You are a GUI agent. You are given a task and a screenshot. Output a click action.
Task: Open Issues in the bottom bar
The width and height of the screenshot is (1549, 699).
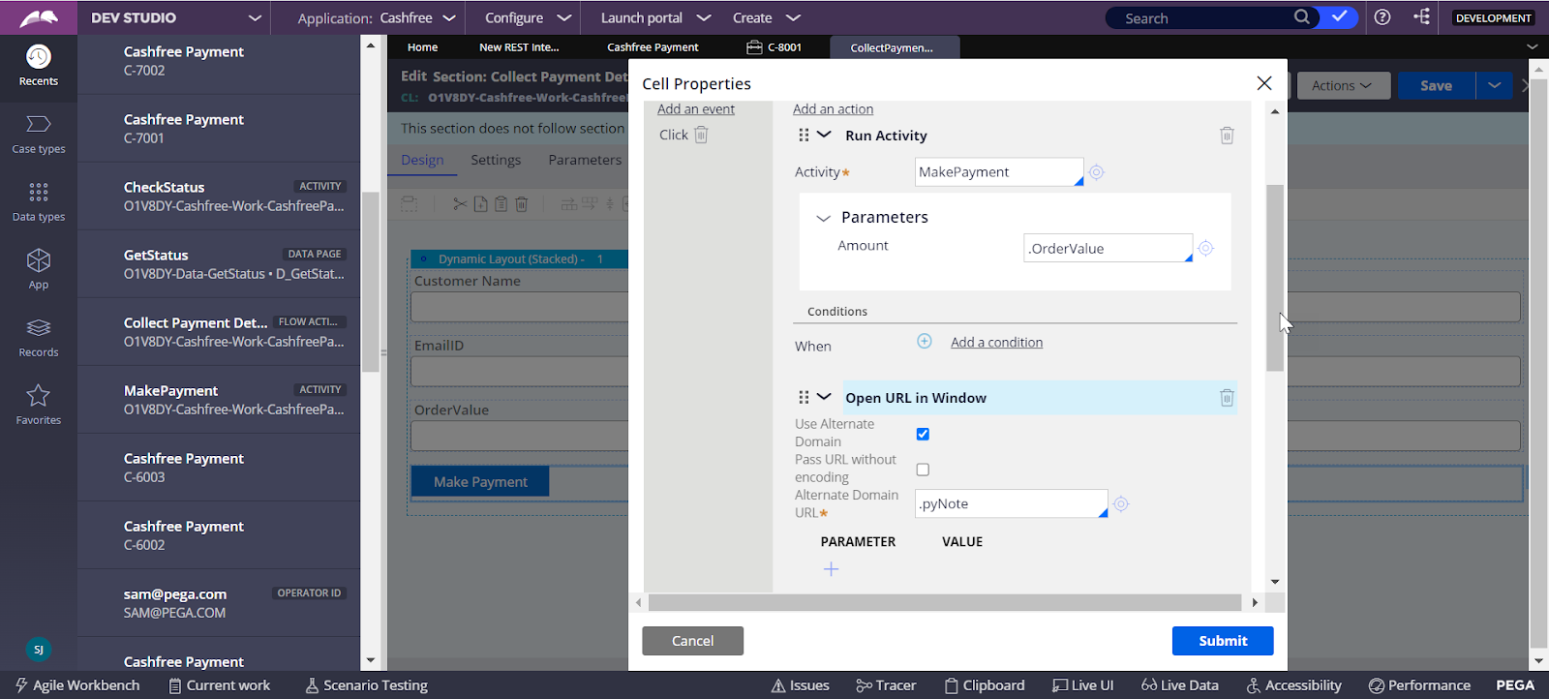pos(801,685)
